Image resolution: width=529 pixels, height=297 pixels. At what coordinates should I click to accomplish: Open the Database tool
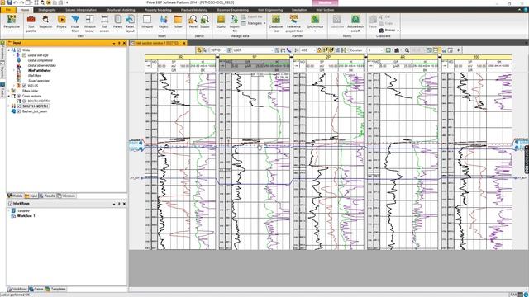pyautogui.click(x=276, y=23)
